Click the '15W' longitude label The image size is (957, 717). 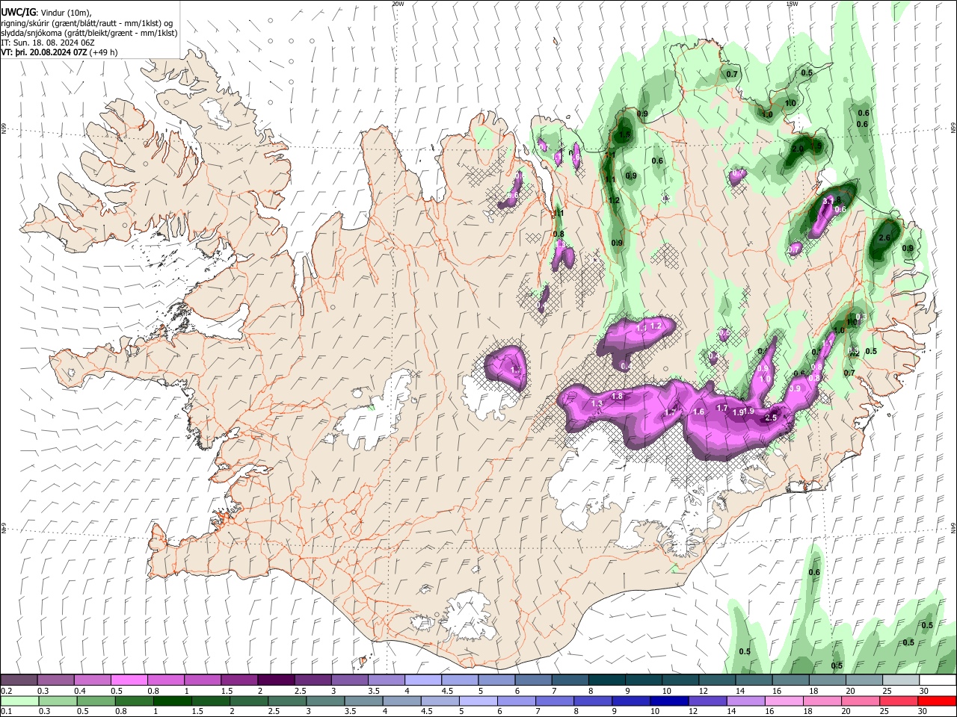tap(793, 4)
